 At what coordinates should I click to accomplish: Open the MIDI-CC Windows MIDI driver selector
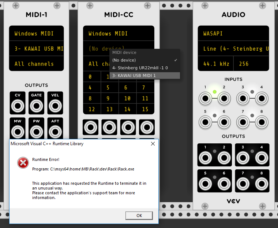[119, 33]
